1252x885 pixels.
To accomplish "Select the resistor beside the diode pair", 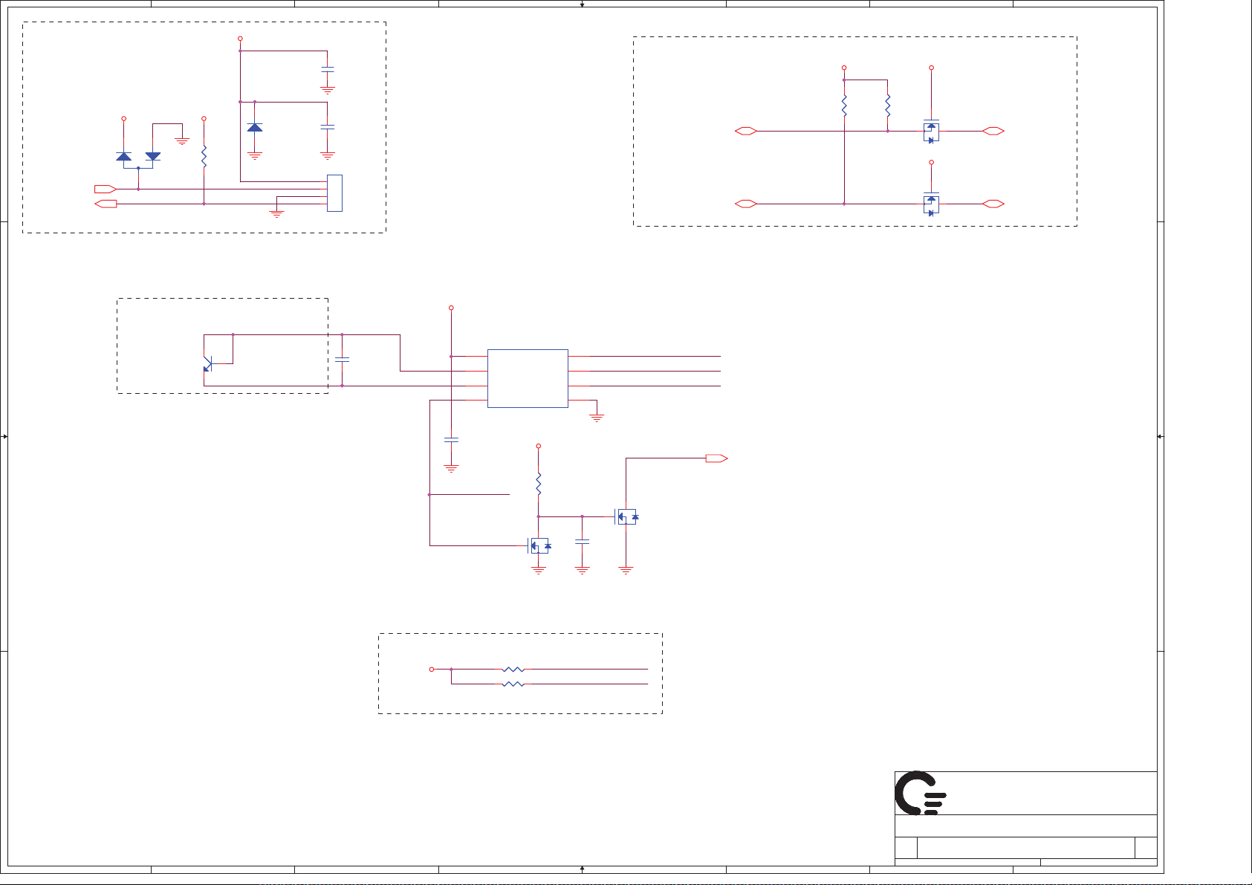I will pos(204,156).
